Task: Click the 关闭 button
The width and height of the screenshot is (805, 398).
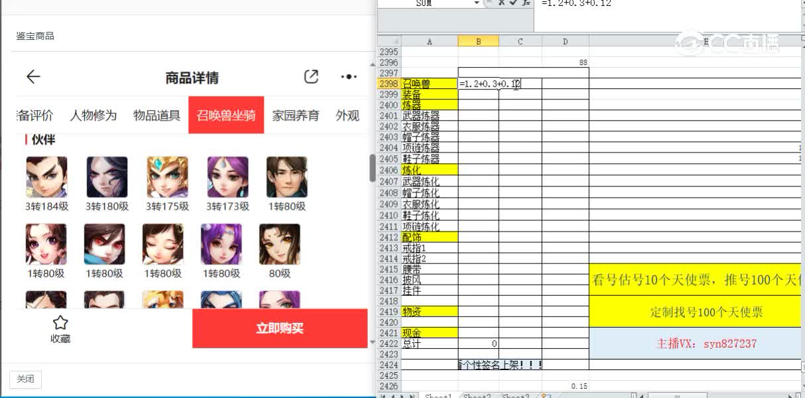Action: (25, 379)
